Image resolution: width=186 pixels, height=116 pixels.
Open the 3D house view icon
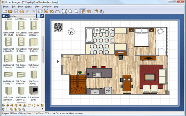tap(96, 11)
